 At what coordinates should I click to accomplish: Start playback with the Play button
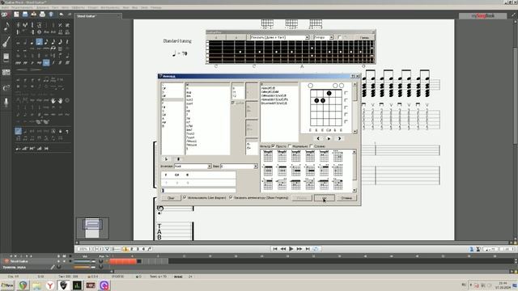point(291,249)
